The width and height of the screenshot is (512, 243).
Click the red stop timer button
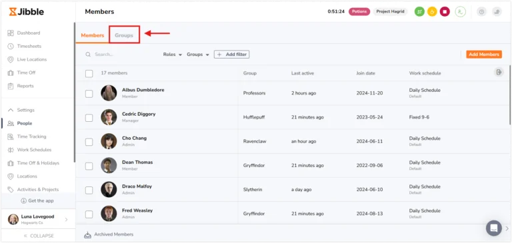pos(445,12)
